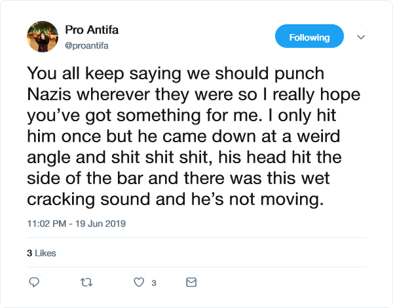The width and height of the screenshot is (393, 308).
Task: Click the heart icon below the tweet
Action: [138, 282]
